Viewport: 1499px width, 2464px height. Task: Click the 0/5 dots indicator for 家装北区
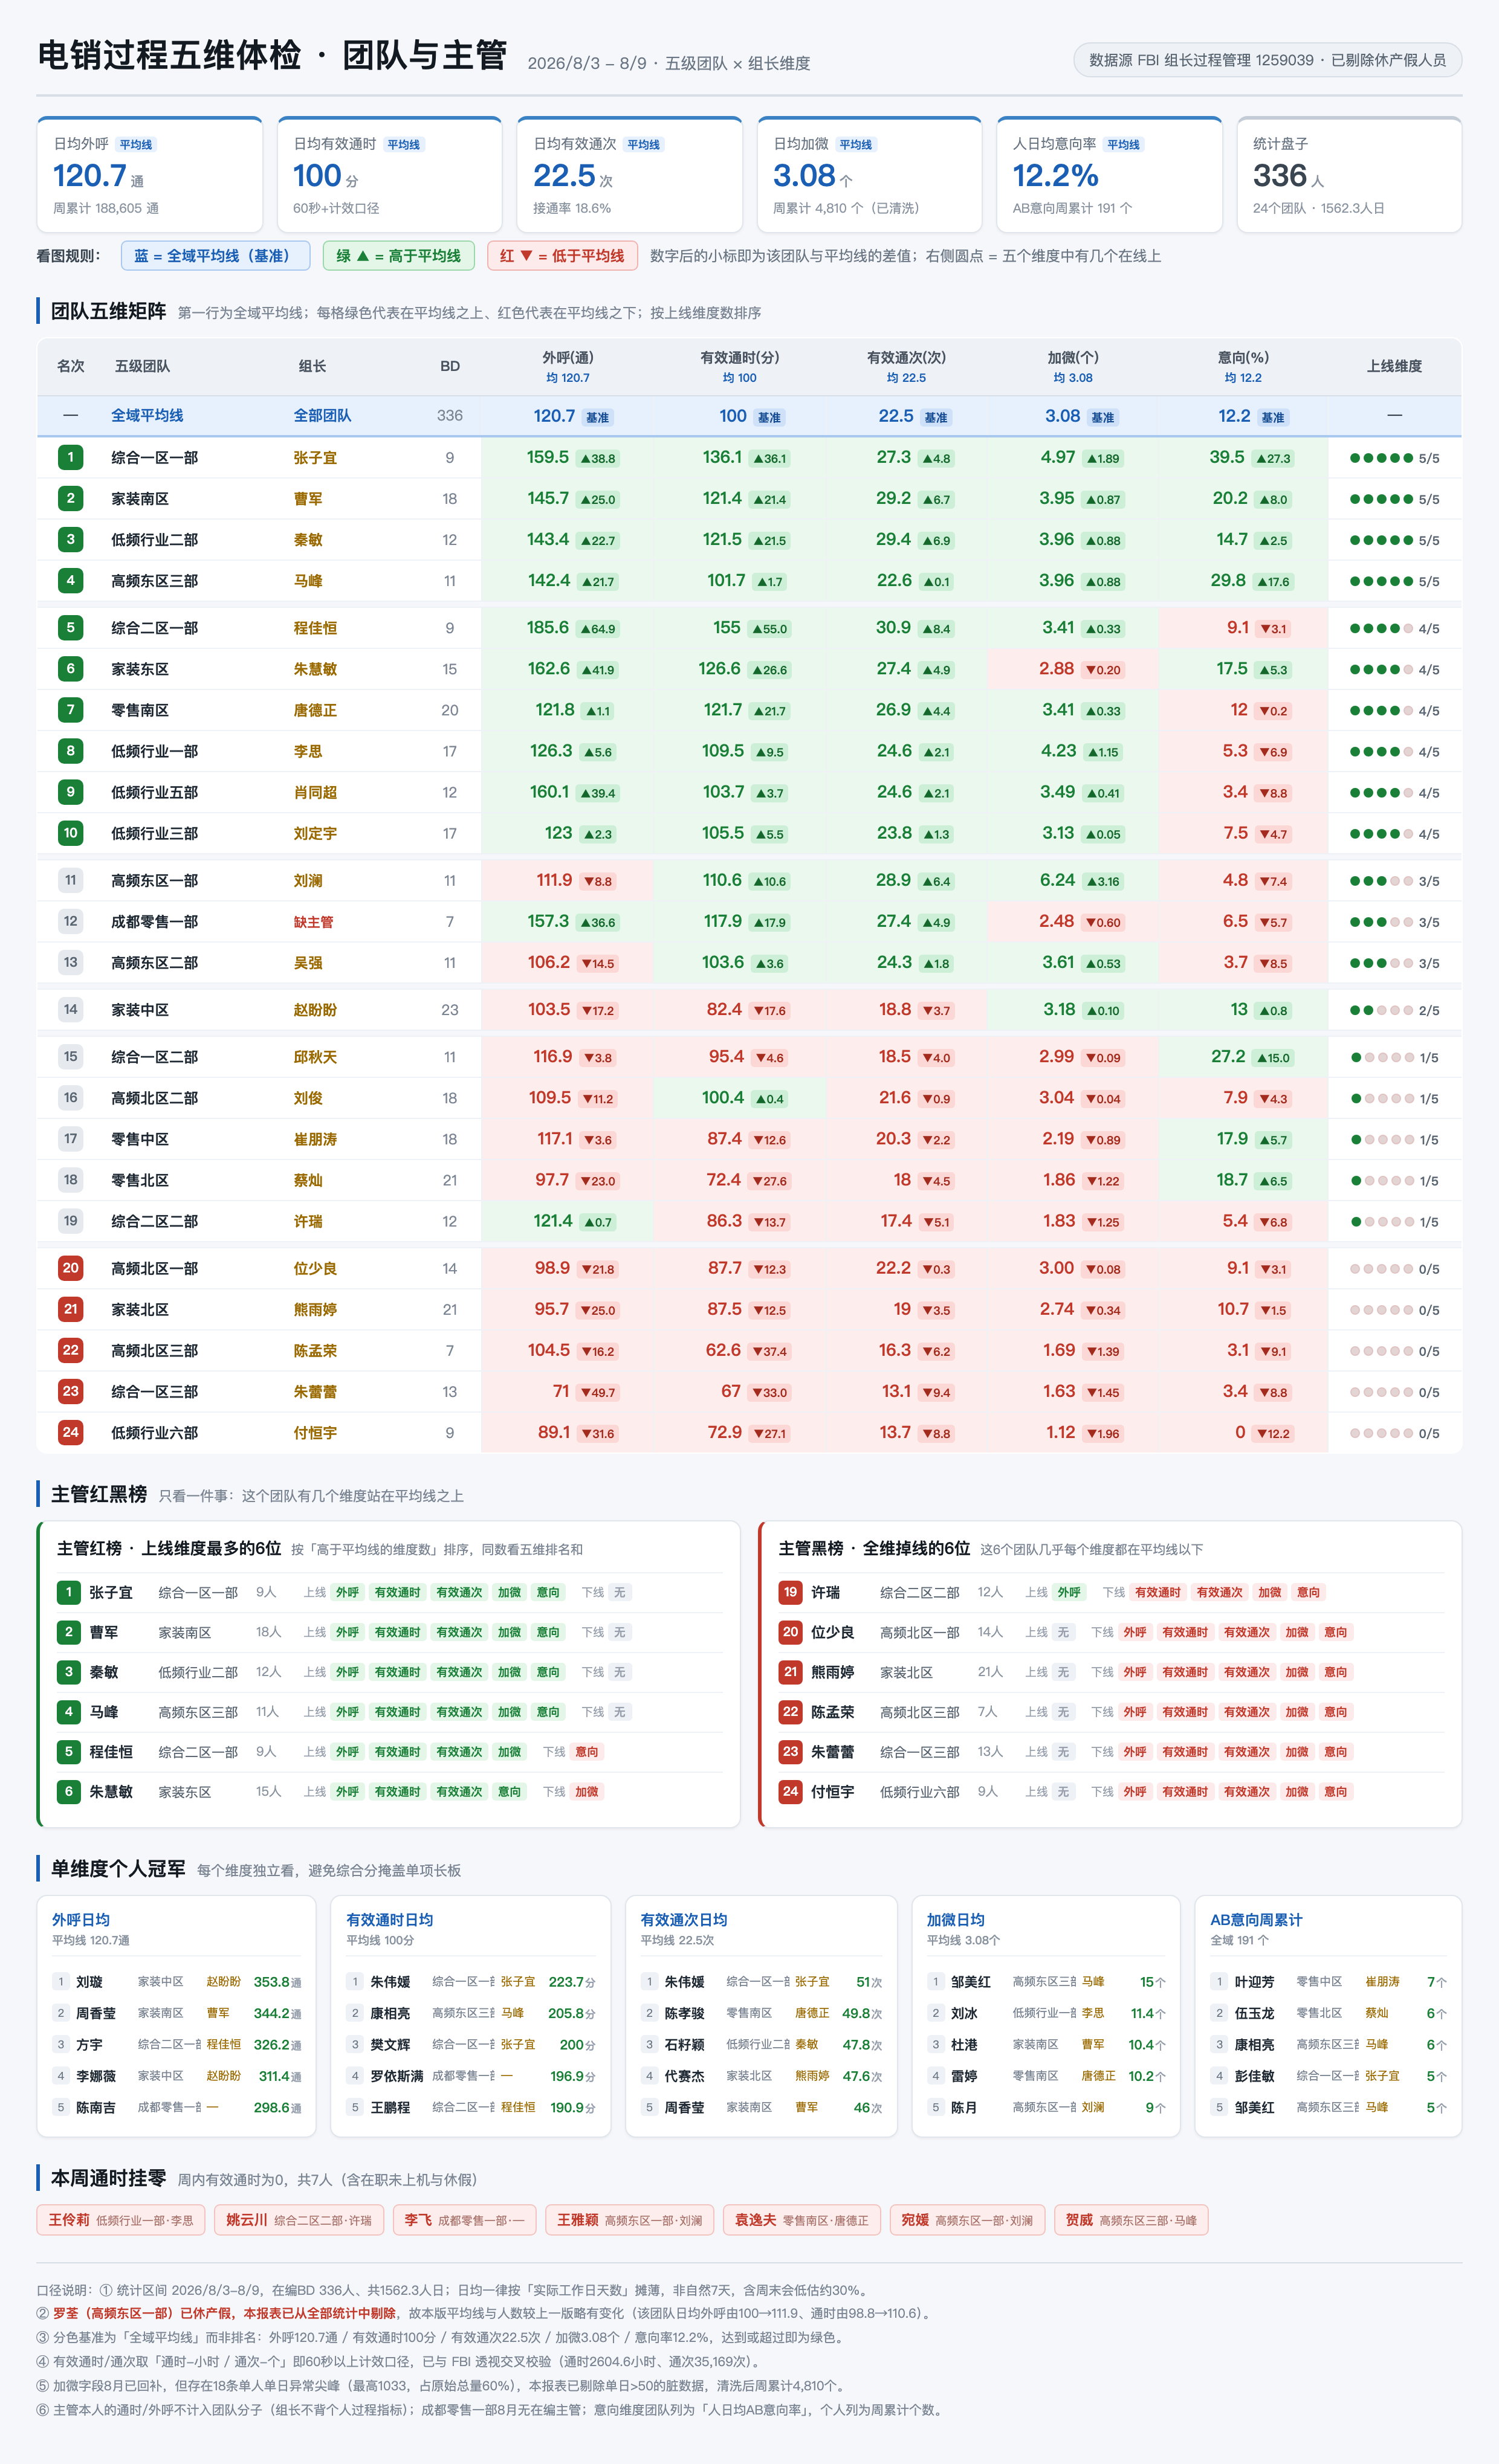point(1394,1310)
